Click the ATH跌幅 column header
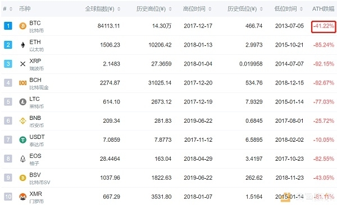The height and width of the screenshot is (205, 337). point(324,9)
